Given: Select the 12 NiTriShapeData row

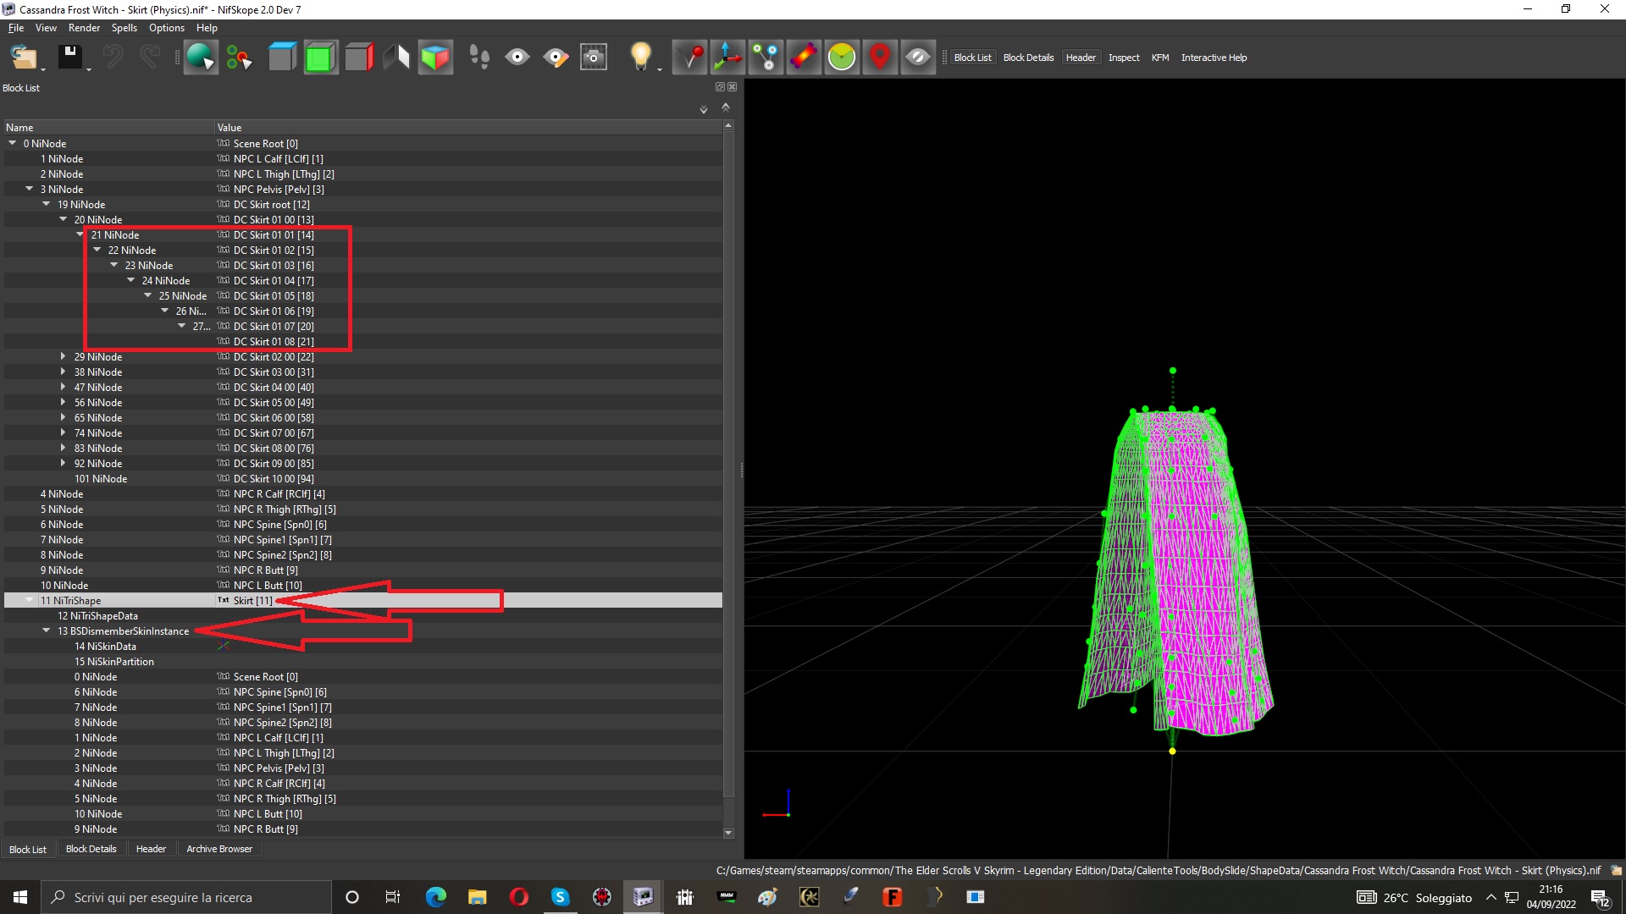Looking at the screenshot, I should (x=362, y=616).
